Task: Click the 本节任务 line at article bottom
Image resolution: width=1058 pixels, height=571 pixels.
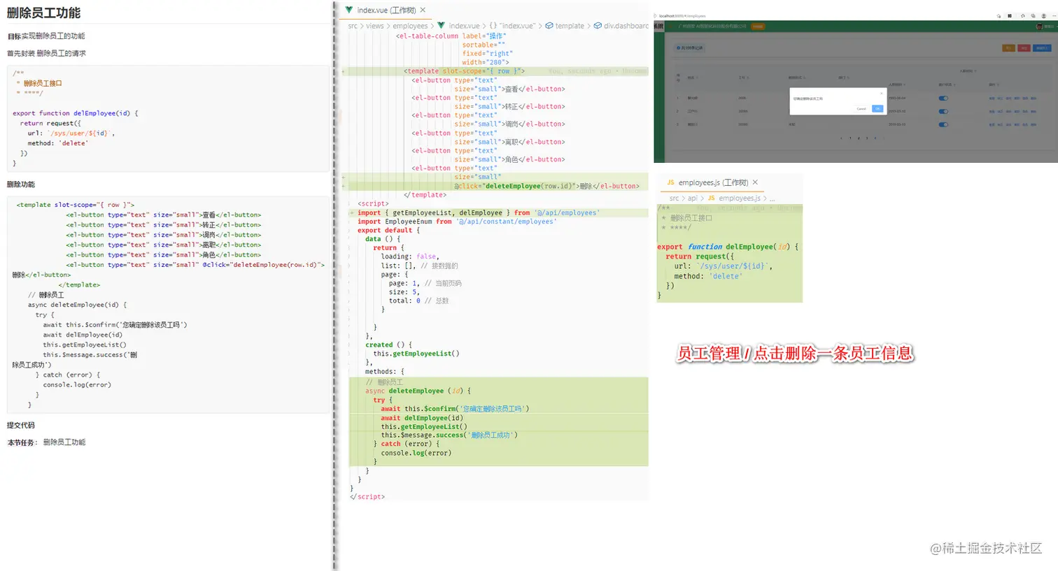Action: coord(47,442)
